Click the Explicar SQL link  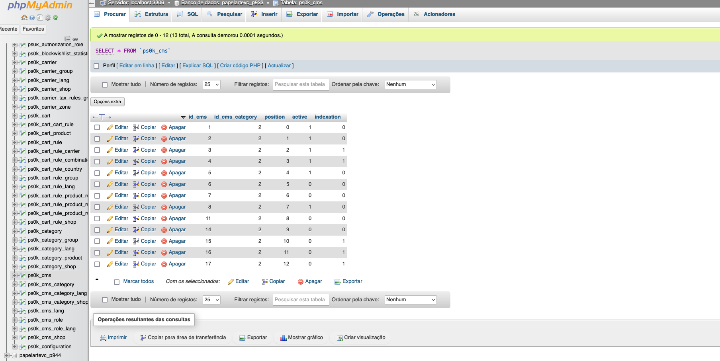(x=198, y=66)
